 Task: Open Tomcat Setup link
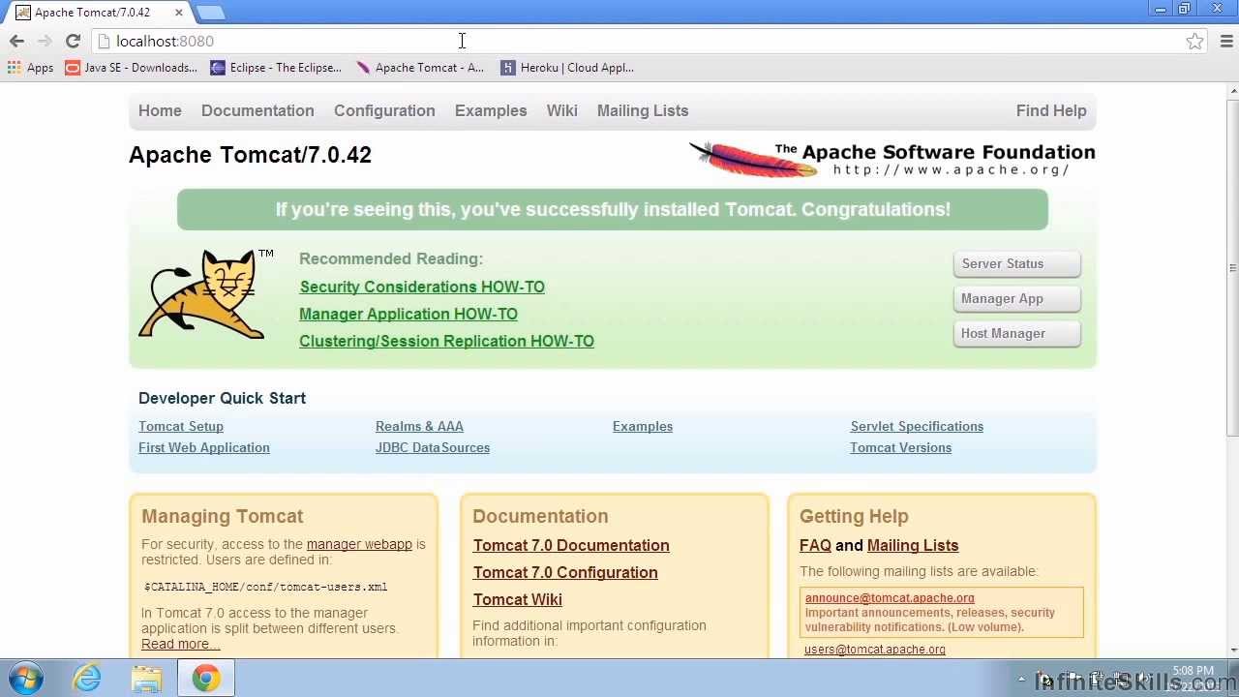coord(181,426)
